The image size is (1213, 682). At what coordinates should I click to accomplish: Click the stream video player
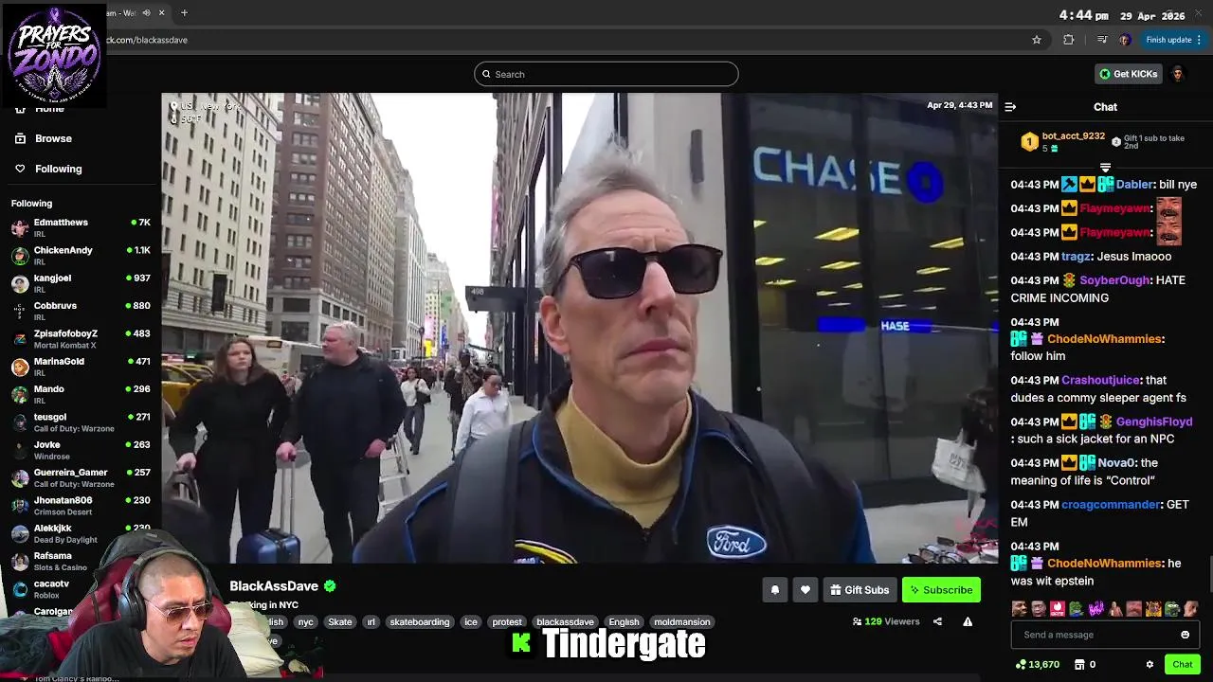(579, 328)
